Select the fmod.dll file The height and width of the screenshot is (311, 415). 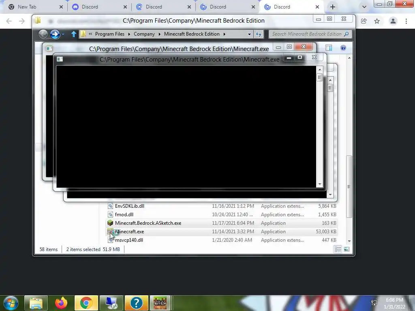click(x=124, y=215)
